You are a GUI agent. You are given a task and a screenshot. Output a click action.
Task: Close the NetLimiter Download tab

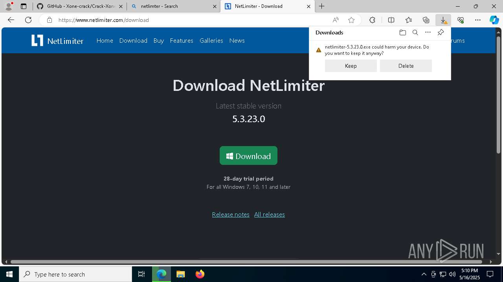pyautogui.click(x=308, y=6)
